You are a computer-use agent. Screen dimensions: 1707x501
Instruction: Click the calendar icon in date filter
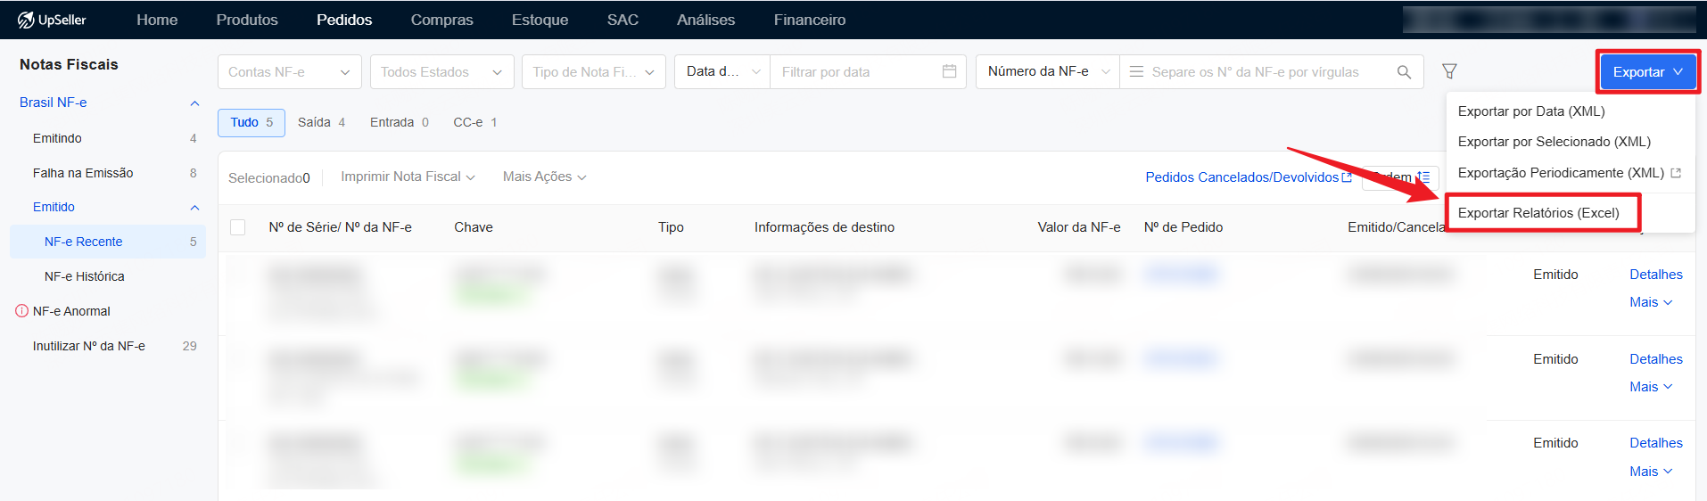[949, 71]
